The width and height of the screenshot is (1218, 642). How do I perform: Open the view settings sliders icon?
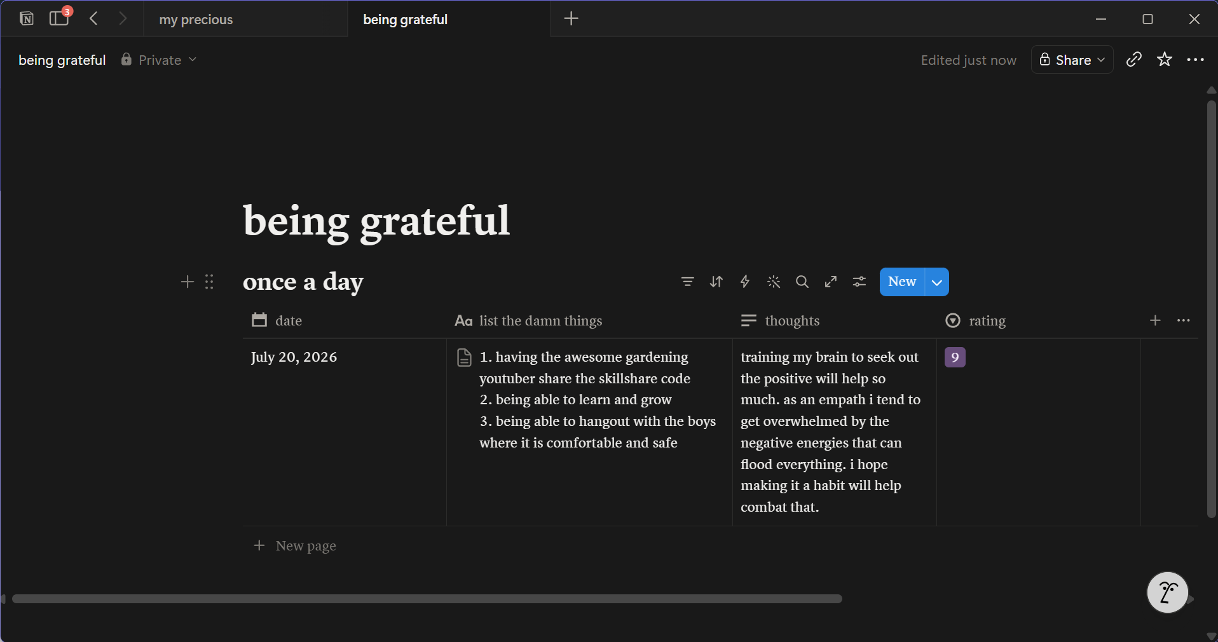859,282
